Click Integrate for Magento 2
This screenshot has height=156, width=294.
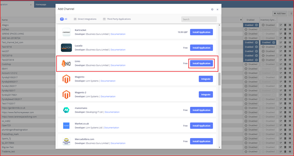click(x=206, y=95)
